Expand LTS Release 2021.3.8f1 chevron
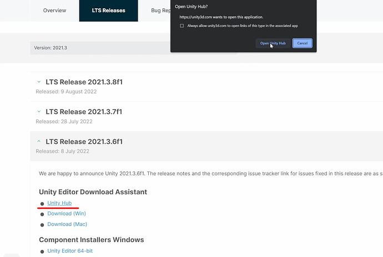The height and width of the screenshot is (257, 383). [39, 82]
